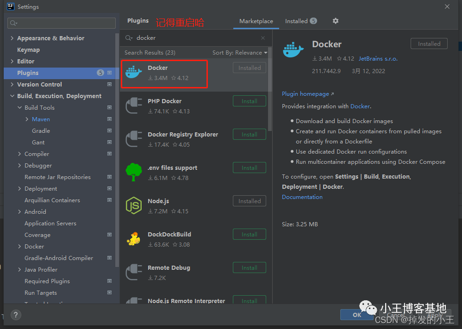Expand the Java Profiler node
This screenshot has width=462, height=329.
point(19,269)
